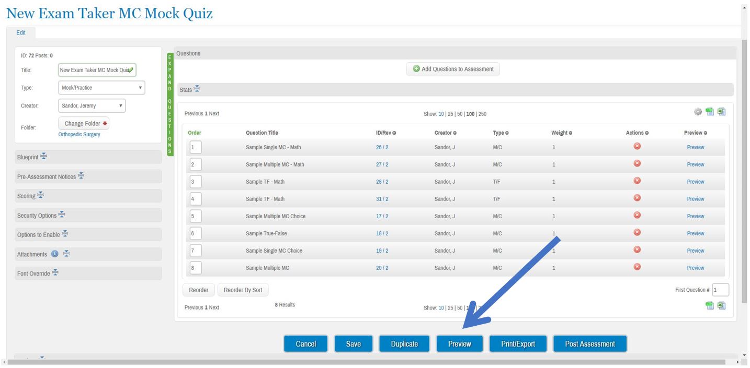Click the Attachments info icon
This screenshot has height=368, width=750.
(x=55, y=254)
